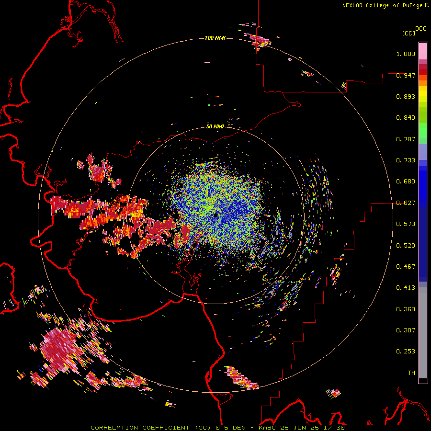Screen dimensions: 431x431
Task: Select the 0.787 scale value
Action: 406,139
